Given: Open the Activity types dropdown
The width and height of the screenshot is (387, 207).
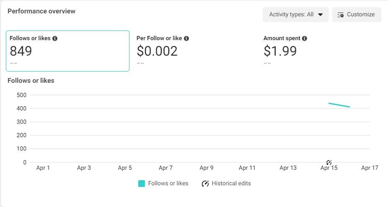Looking at the screenshot, I should point(295,15).
